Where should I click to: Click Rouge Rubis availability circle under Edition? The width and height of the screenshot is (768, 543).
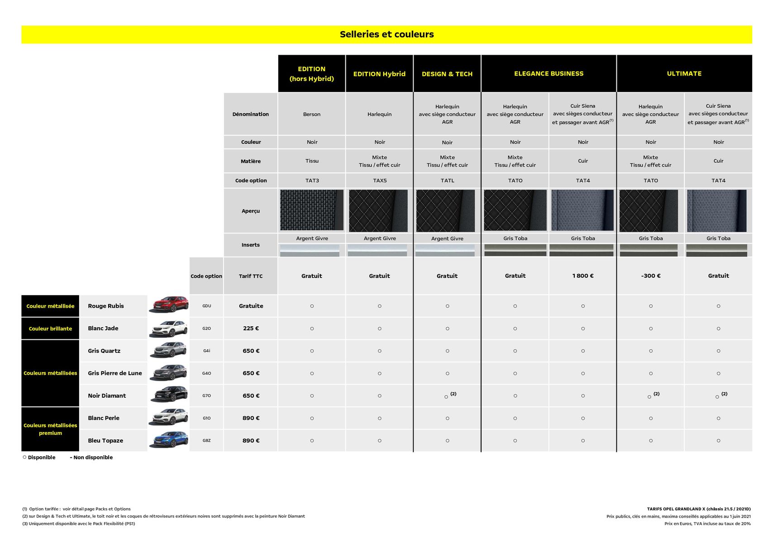tap(312, 306)
